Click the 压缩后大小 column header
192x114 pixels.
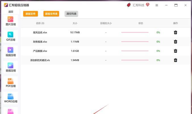pyautogui.click(x=106, y=23)
